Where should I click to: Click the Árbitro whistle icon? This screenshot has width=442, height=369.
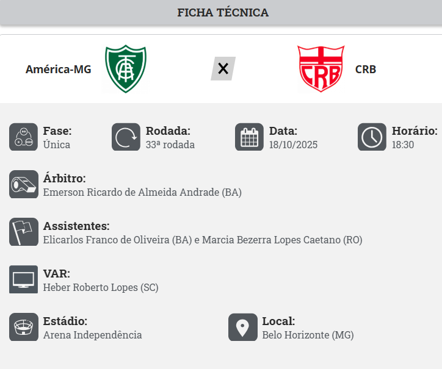(x=24, y=185)
